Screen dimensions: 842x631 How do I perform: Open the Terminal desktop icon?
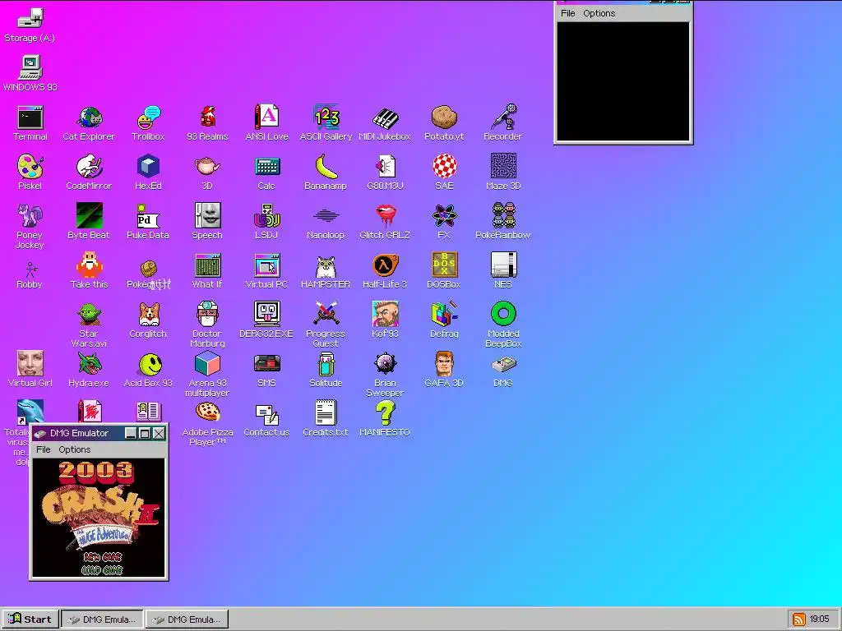30,123
